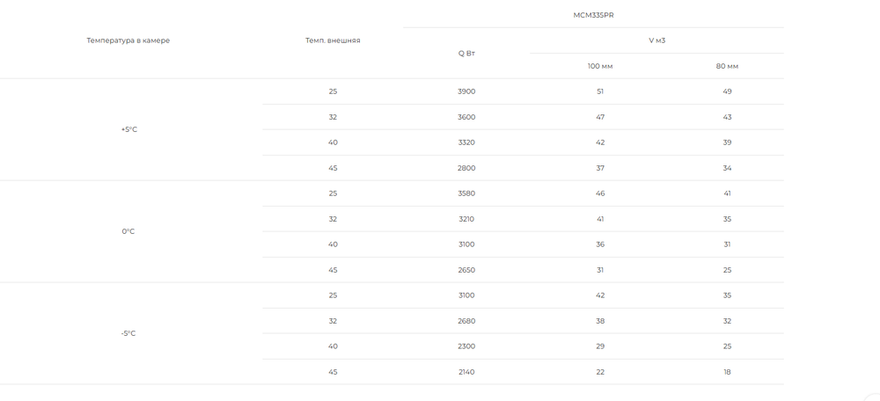Click the 0°C chamber temperature label

coord(128,231)
